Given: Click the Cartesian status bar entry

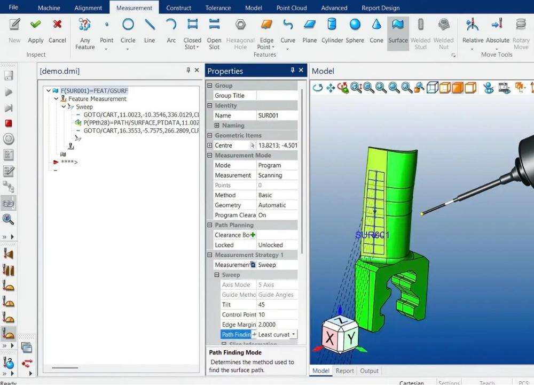Looking at the screenshot, I should 411,383.
